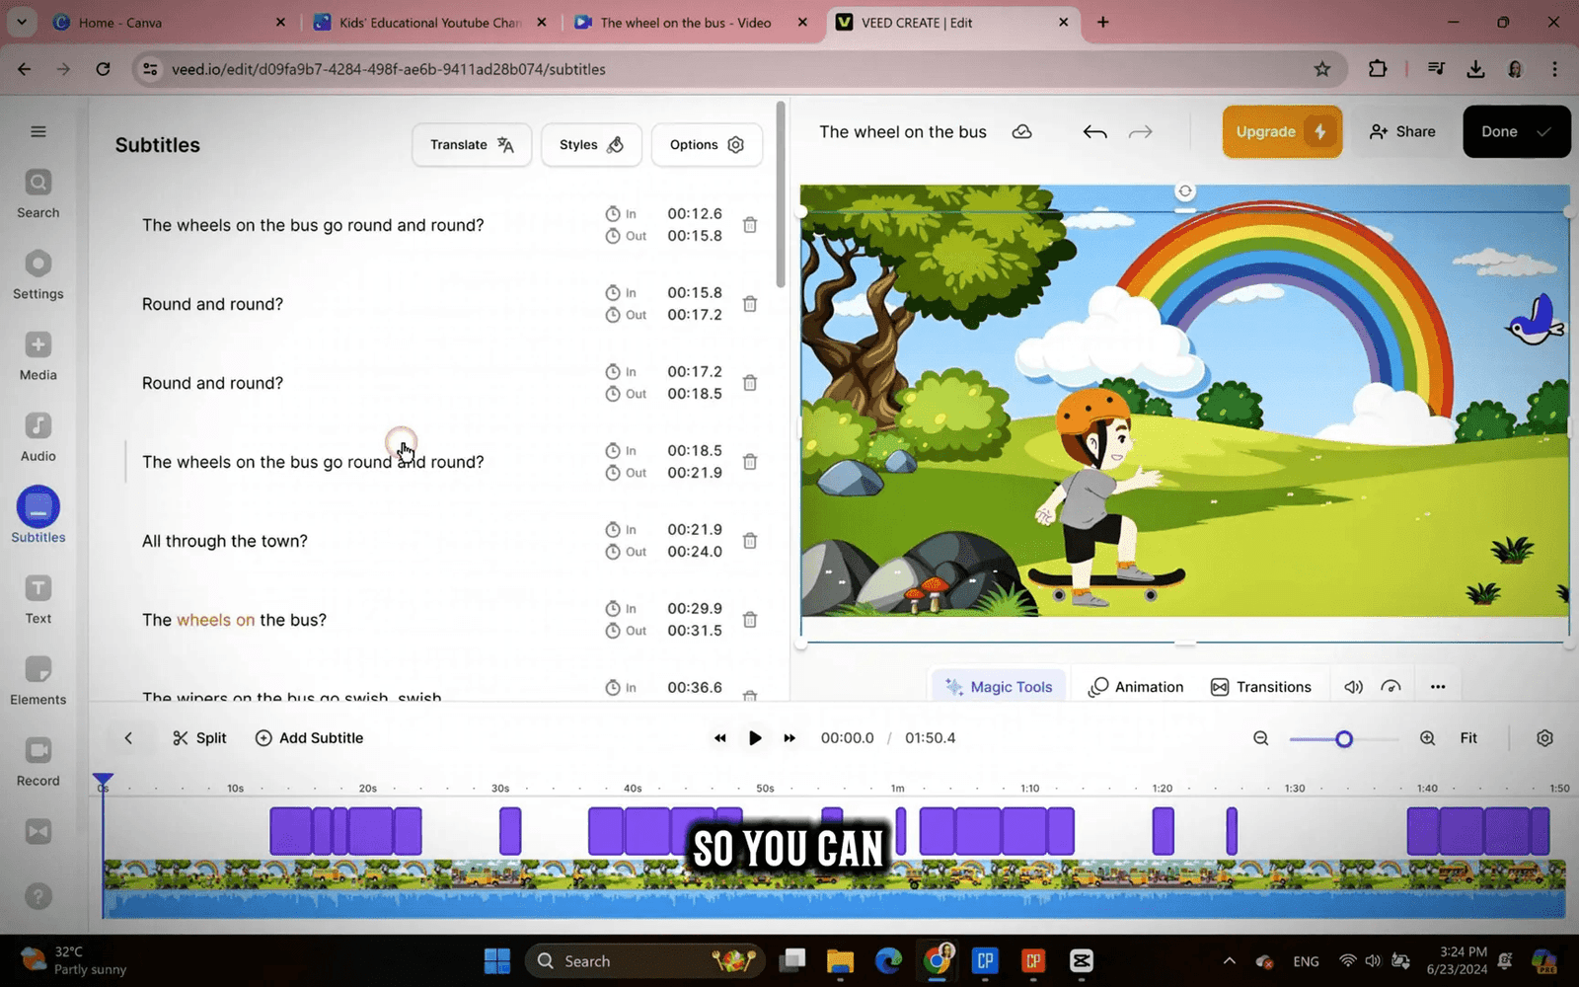Share the project
Image resolution: width=1579 pixels, height=987 pixels.
point(1402,131)
